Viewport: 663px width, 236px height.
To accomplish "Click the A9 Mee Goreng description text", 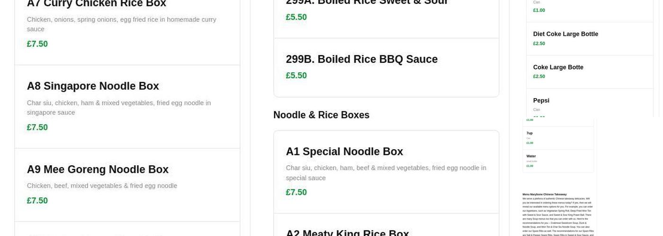I will pos(102,186).
